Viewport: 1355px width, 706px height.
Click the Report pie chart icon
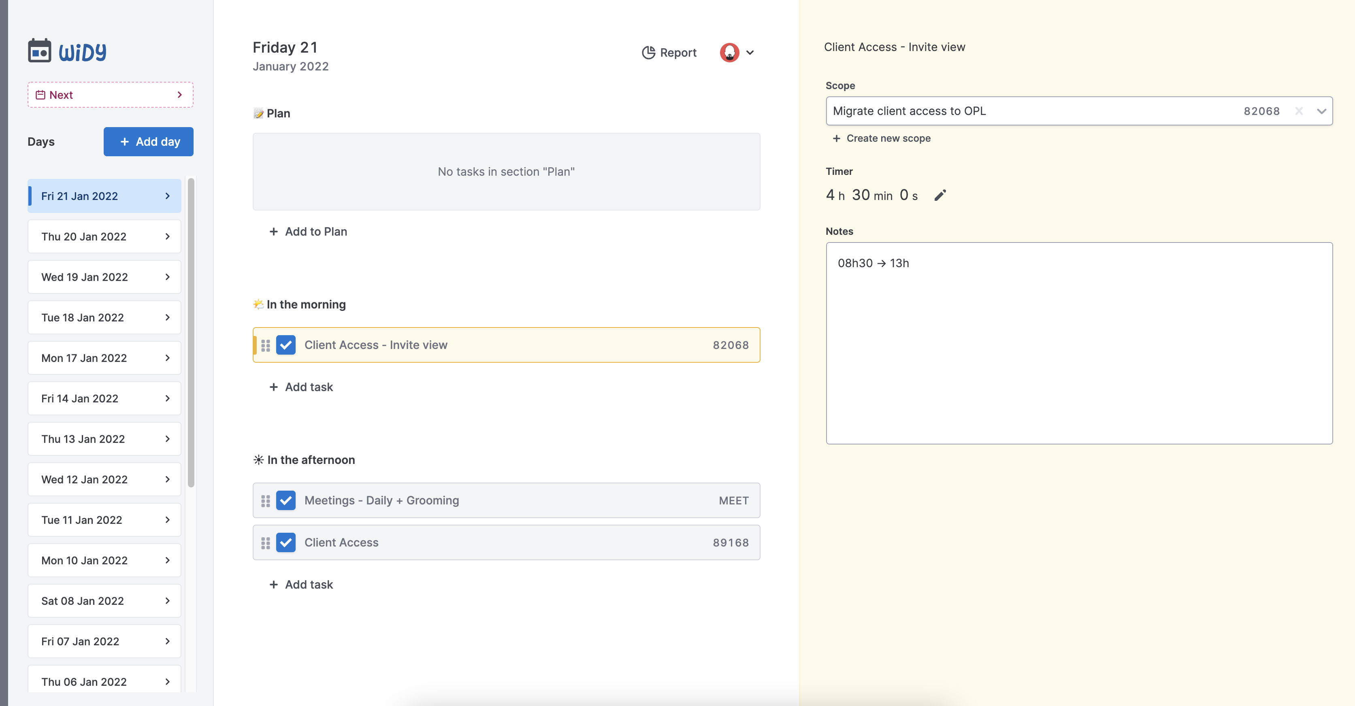[x=648, y=53]
